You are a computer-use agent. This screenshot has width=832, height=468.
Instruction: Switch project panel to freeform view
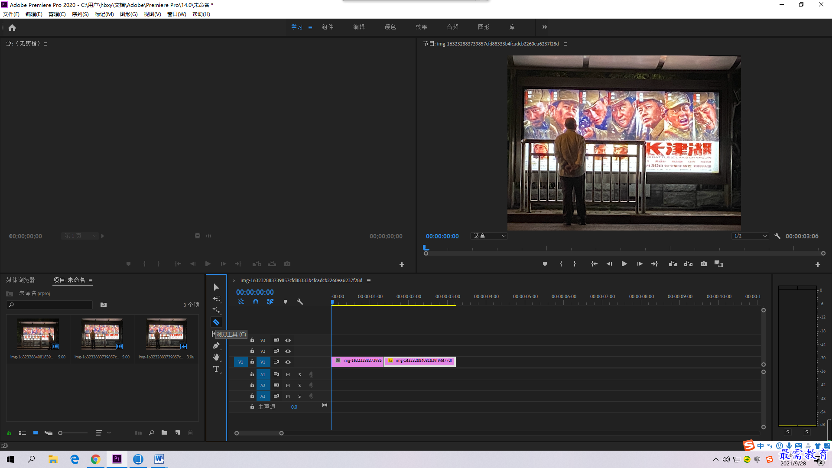tap(49, 432)
